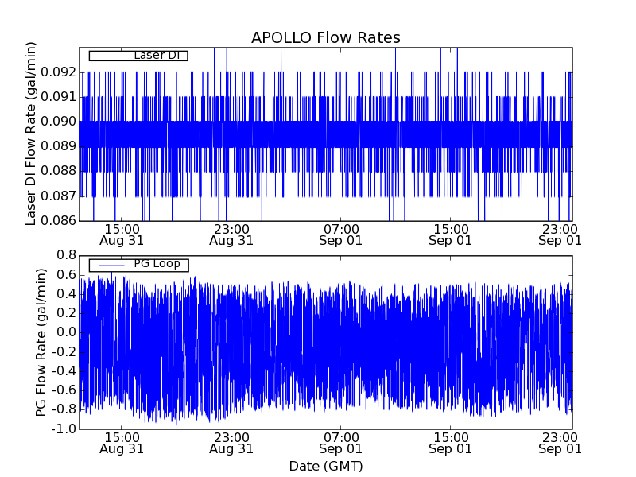Screen dimensions: 636x477
Task: Click lower chart's 15:00 Sep 01 label
Action: (x=450, y=443)
